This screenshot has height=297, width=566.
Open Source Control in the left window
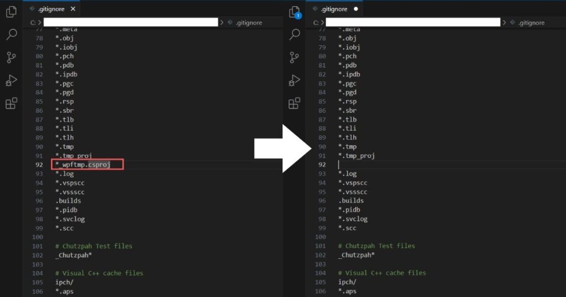(11, 57)
